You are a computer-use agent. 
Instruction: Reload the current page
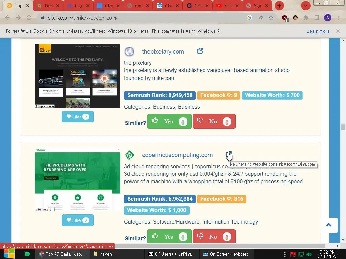coord(29,18)
